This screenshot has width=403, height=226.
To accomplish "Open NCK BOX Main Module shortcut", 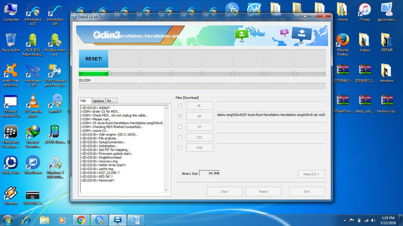I will [33, 45].
